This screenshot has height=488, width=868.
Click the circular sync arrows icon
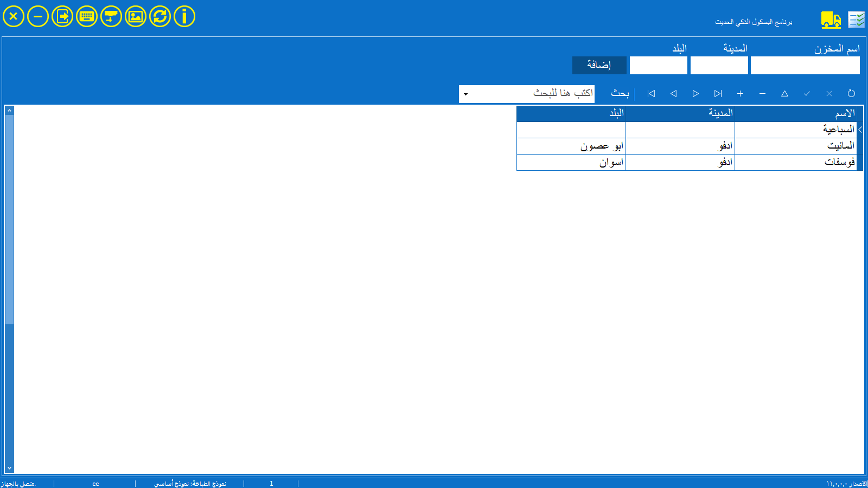click(160, 16)
